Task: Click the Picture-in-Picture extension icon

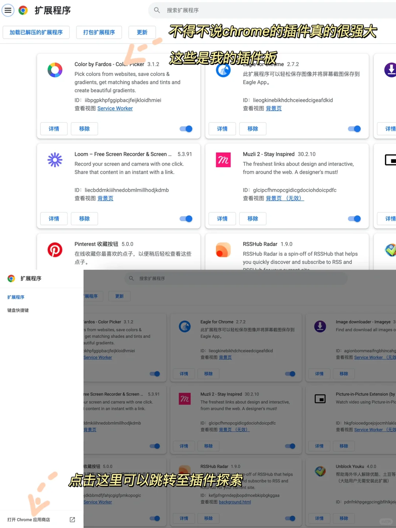Action: tap(320, 399)
